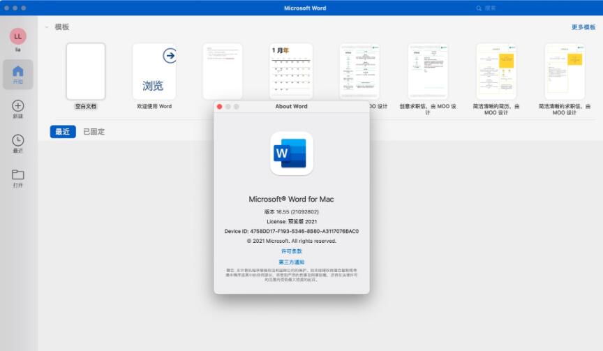Screen dimensions: 603x351
Task: Switch to the 已固定 tab
Action: (x=94, y=131)
